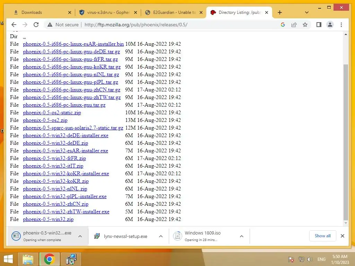Open phoenix-0.5-i686-pc-linux-gnu-zhCN.tar.gz link
Screen dimensions: 355x266
pyautogui.click(x=71, y=90)
